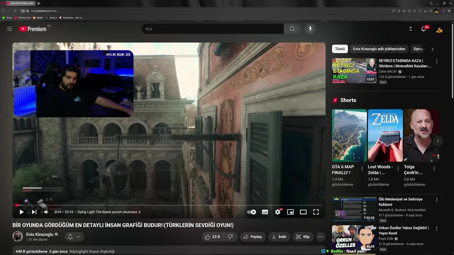The image size is (454, 255).
Task: Add page to bookmarks heart icon
Action: (420, 11)
